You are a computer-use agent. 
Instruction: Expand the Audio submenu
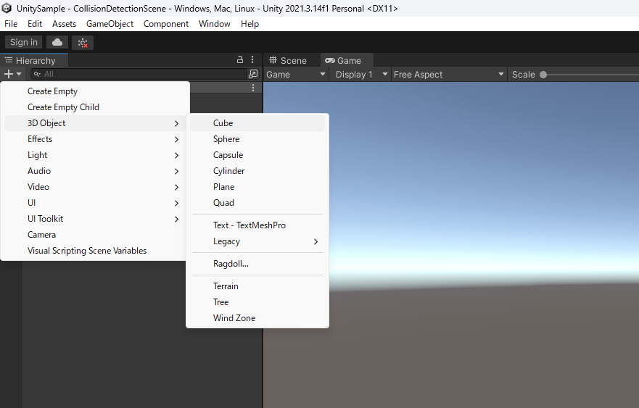(x=95, y=171)
